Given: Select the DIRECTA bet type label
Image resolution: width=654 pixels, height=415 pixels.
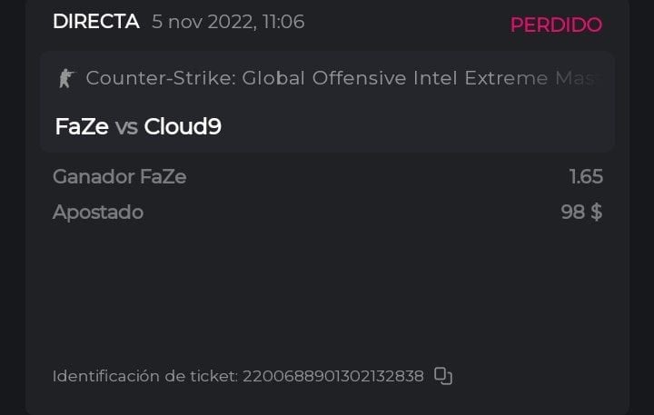Looking at the screenshot, I should (95, 22).
